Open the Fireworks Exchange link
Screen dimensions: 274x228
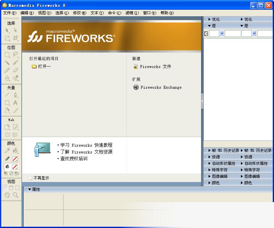(157, 87)
